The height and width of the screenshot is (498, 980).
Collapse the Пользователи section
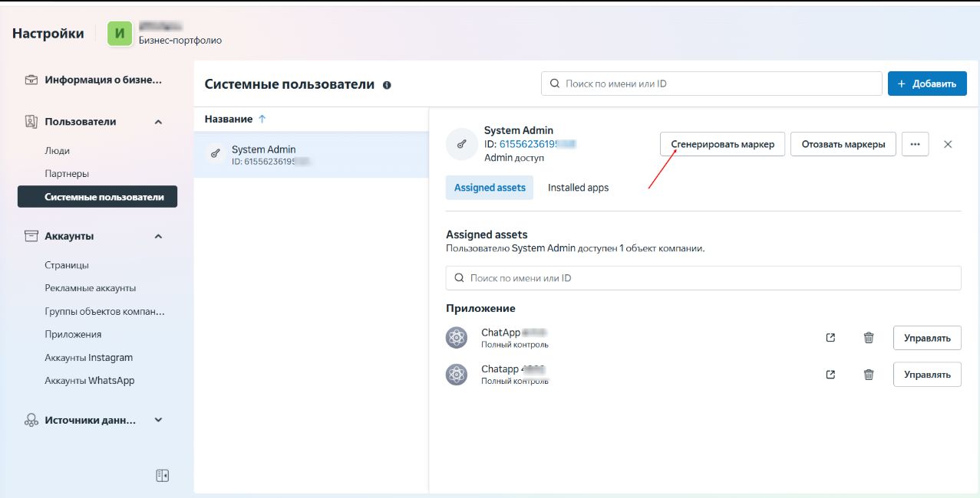[158, 122]
